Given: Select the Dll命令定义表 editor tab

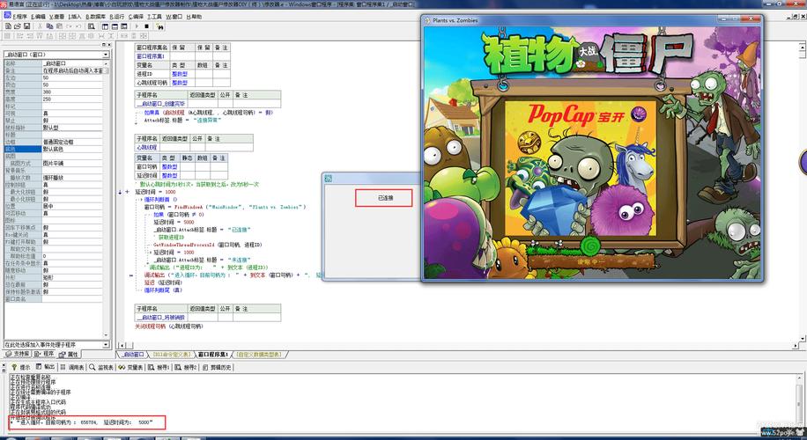Looking at the screenshot, I should coord(172,355).
